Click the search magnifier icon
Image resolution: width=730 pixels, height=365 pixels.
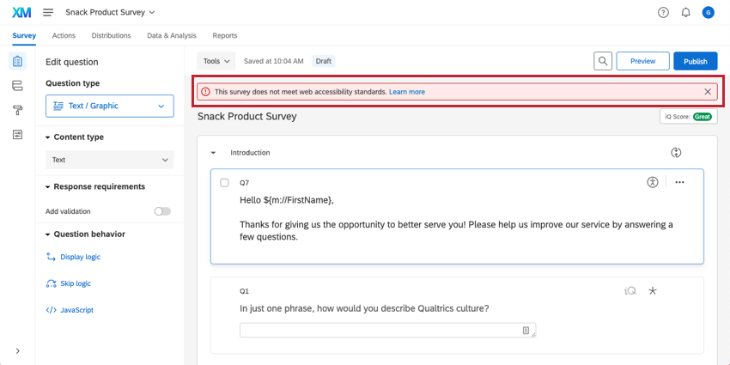pyautogui.click(x=603, y=61)
